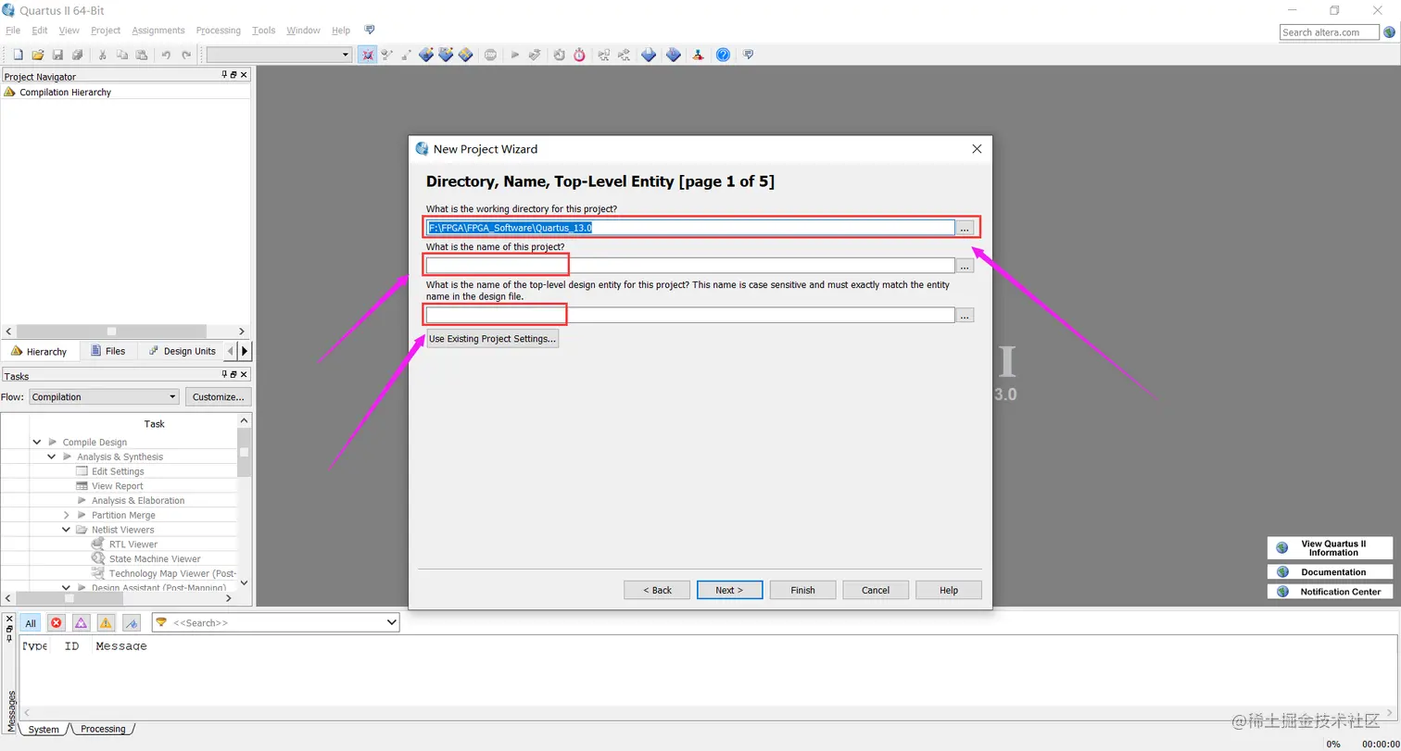Click the Open folder toolbar icon
Screen dimensions: 1401x751
pyautogui.click(x=38, y=55)
